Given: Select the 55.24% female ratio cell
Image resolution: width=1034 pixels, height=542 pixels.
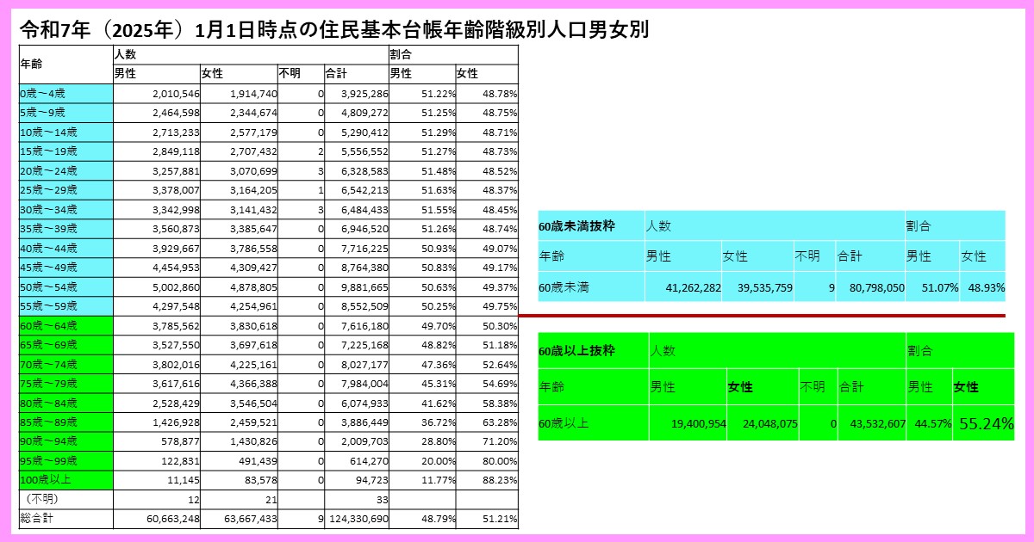Looking at the screenshot, I should coord(982,423).
